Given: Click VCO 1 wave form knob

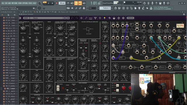Looking at the screenshot, I should [x=23, y=29].
